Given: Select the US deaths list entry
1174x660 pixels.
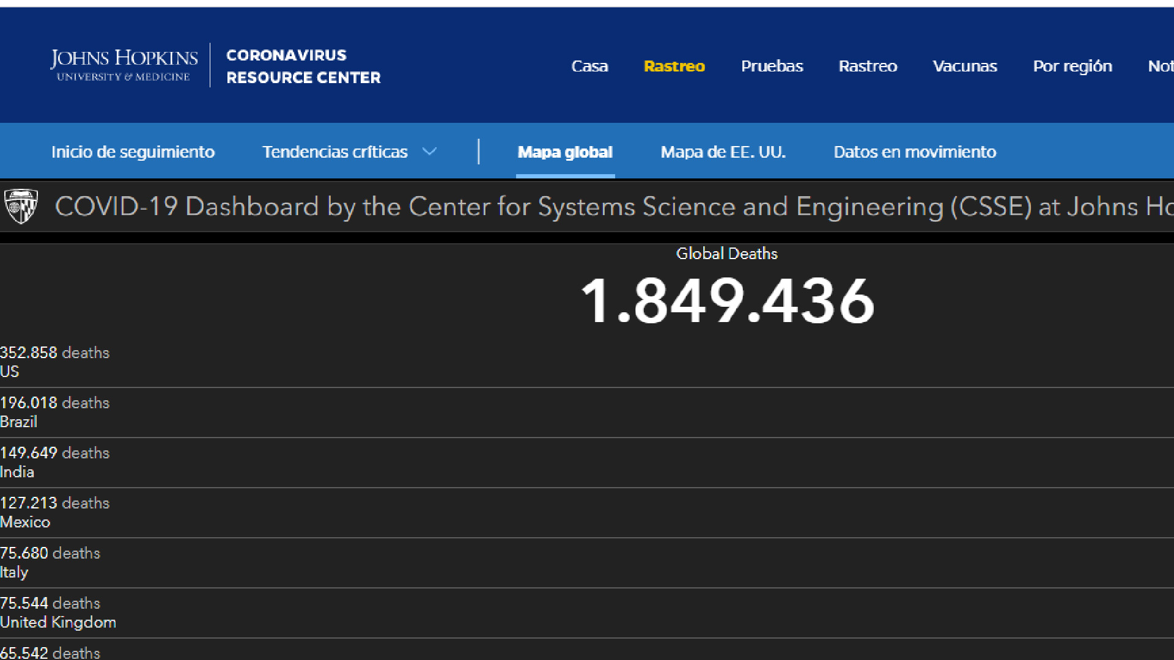Looking at the screenshot, I should [x=55, y=362].
